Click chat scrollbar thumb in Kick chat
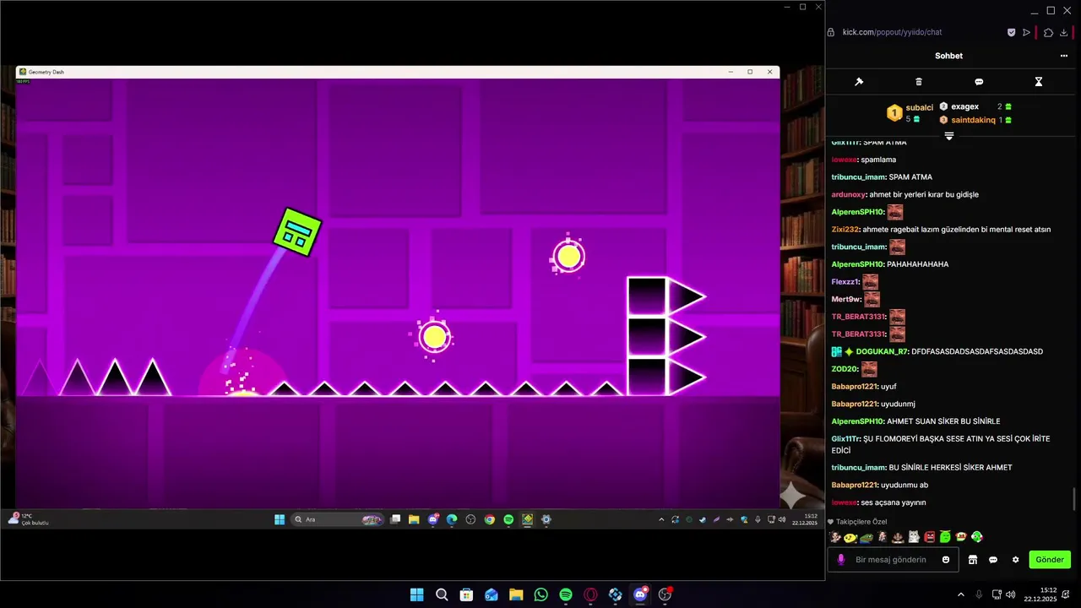 point(1074,498)
